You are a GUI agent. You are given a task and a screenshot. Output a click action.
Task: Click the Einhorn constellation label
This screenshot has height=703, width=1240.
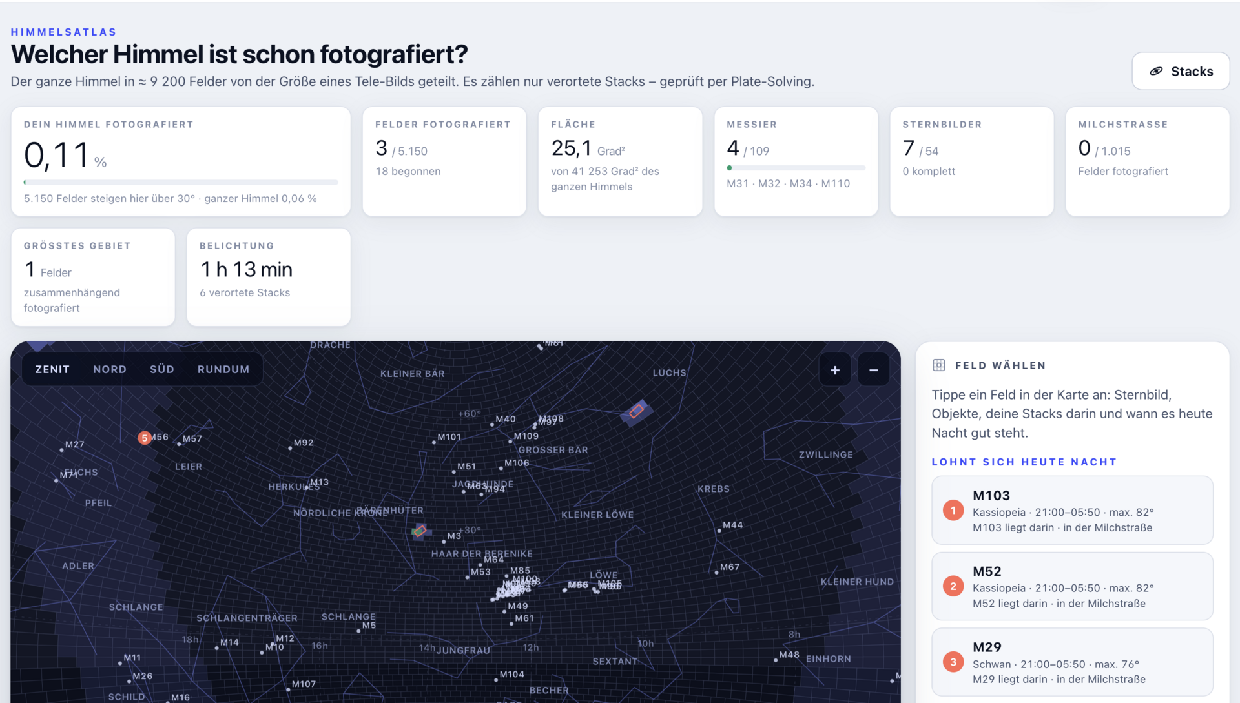tap(828, 658)
